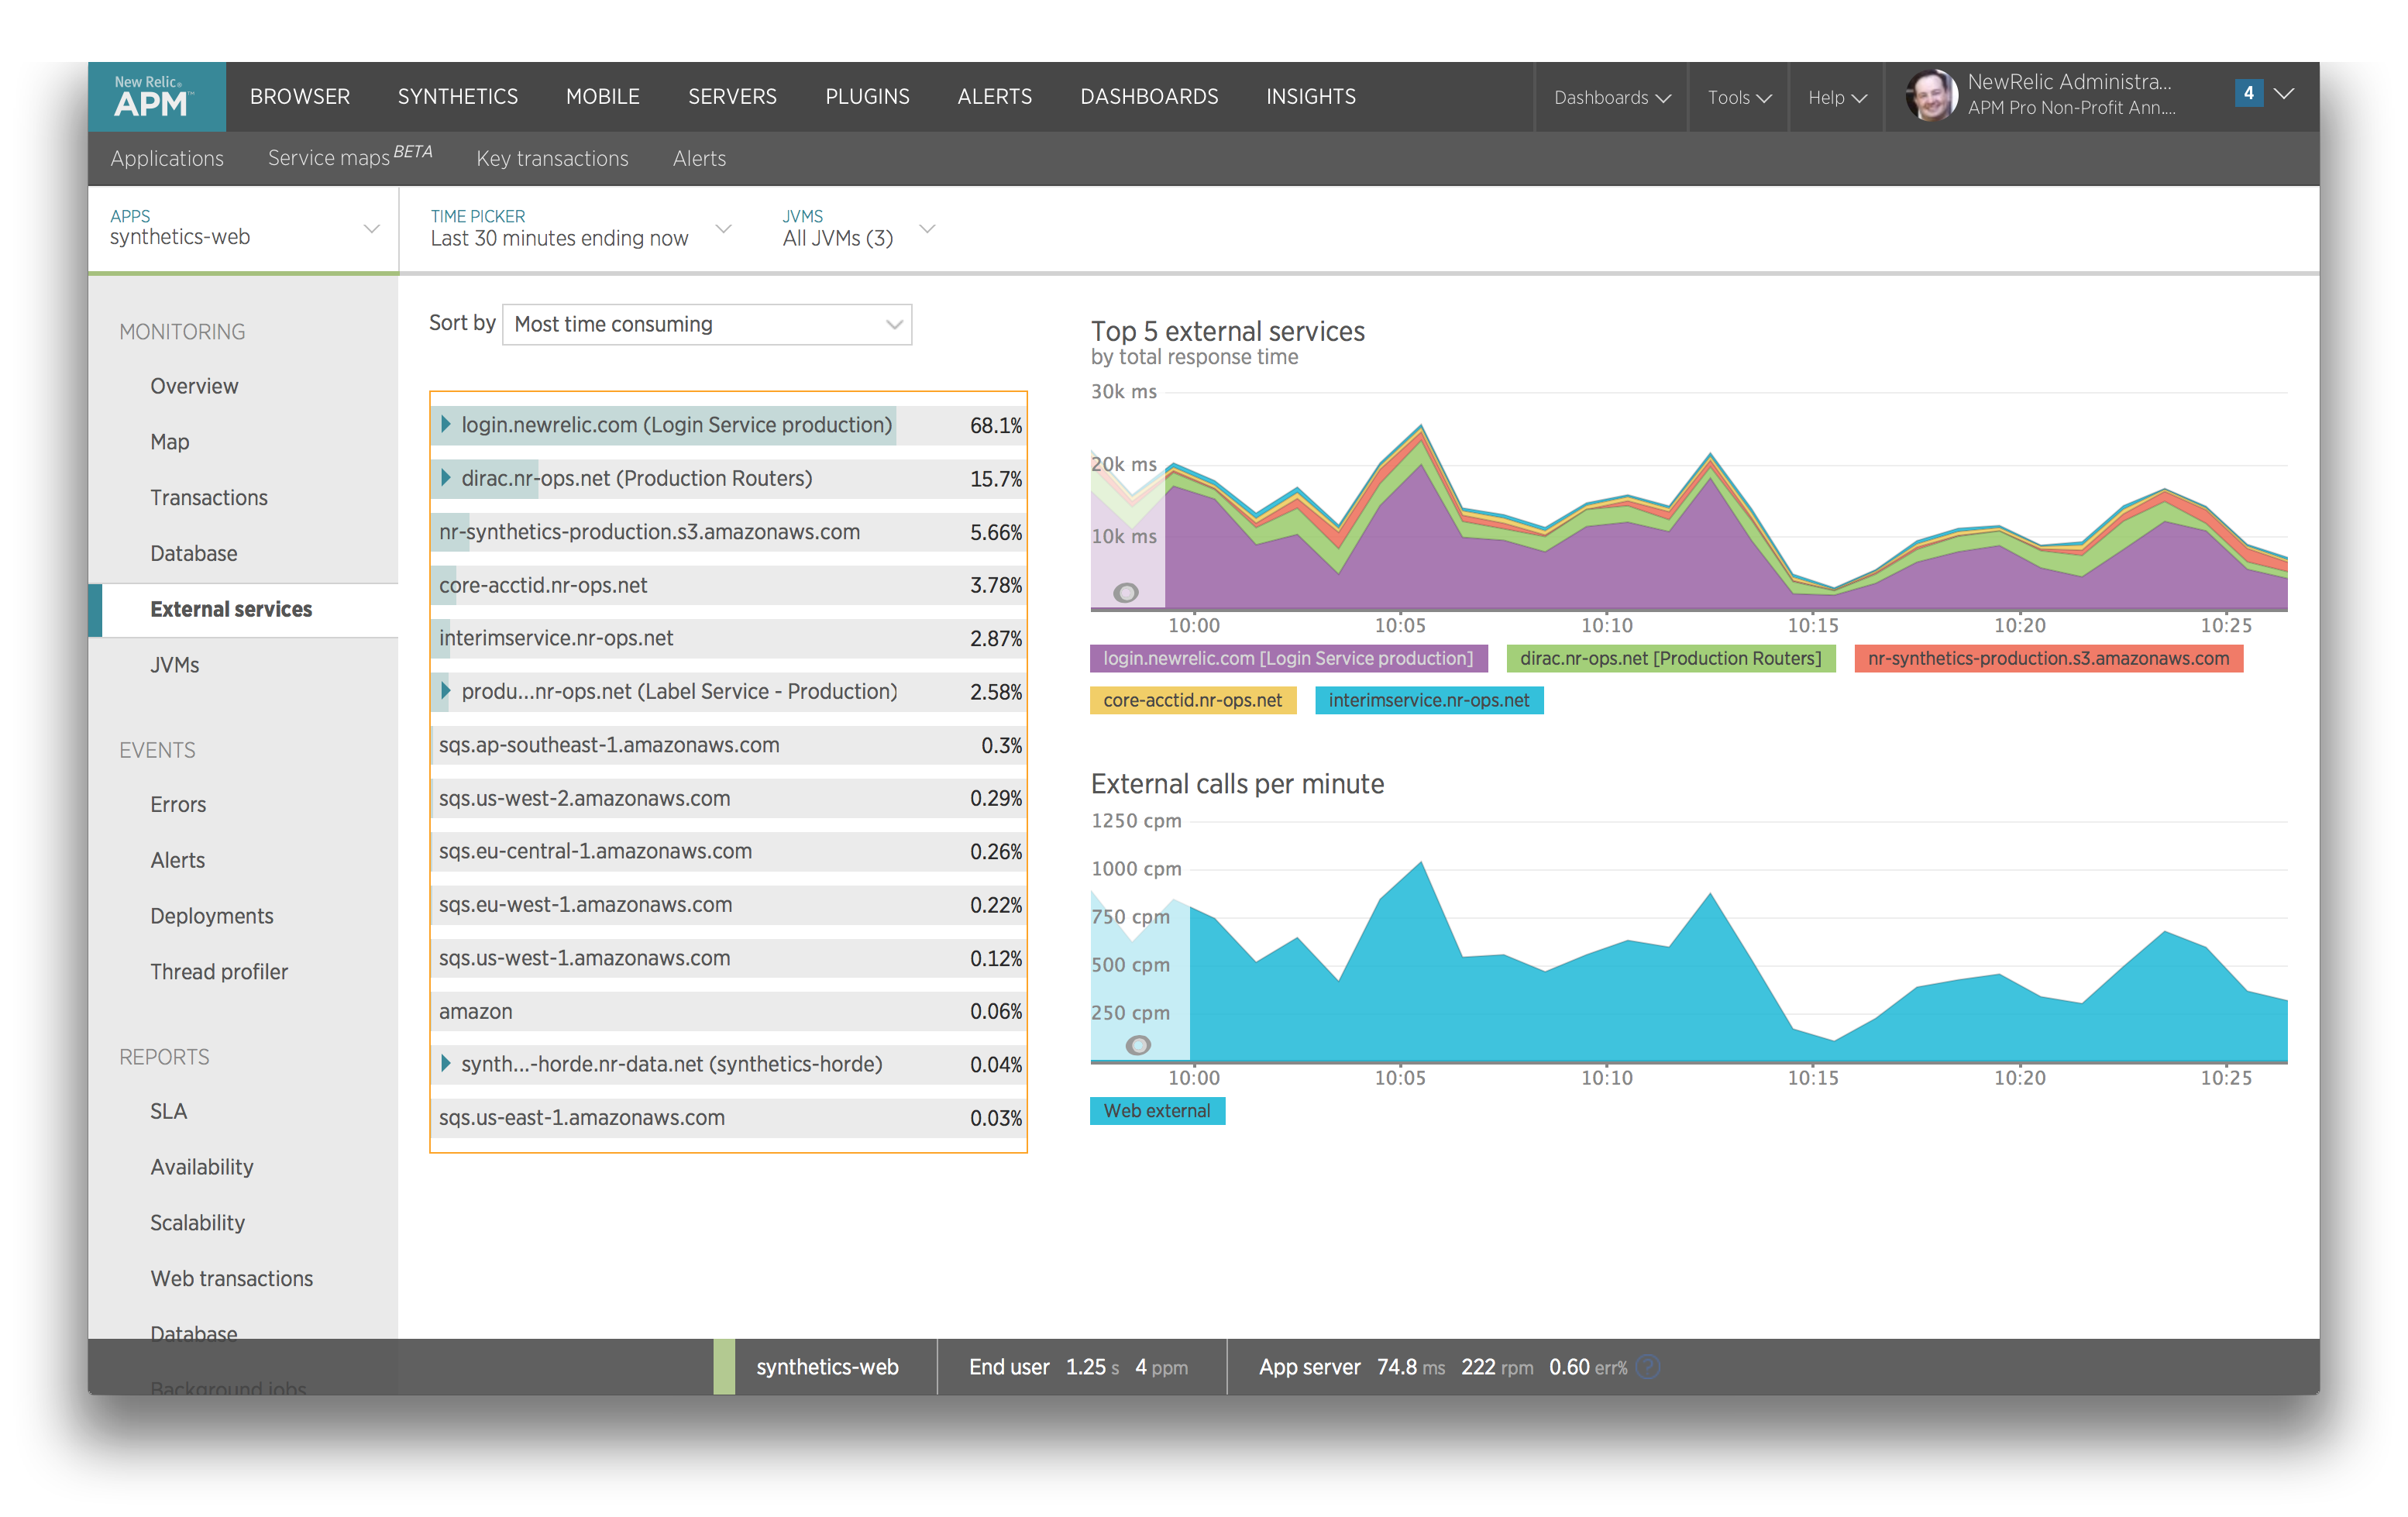Go to BROWSER product tab
Screen dimensions: 2408x1517
tap(300, 96)
